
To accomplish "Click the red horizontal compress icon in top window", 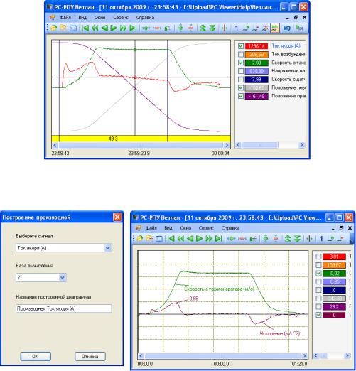I will click(157, 28).
